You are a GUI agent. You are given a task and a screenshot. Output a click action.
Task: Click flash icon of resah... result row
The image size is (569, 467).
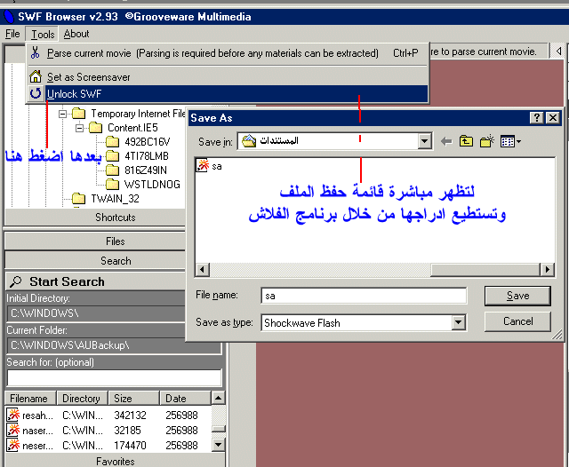click(13, 415)
